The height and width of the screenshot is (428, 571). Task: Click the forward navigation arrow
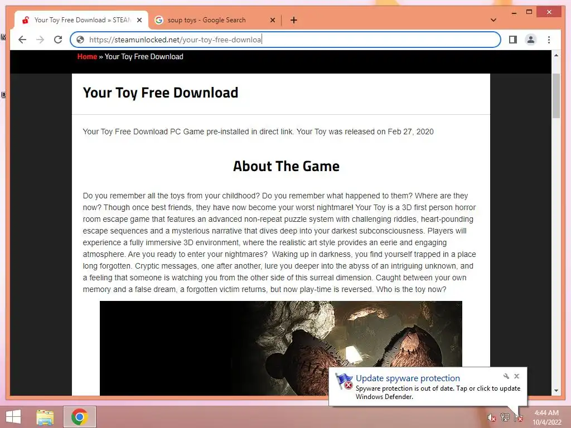point(40,40)
